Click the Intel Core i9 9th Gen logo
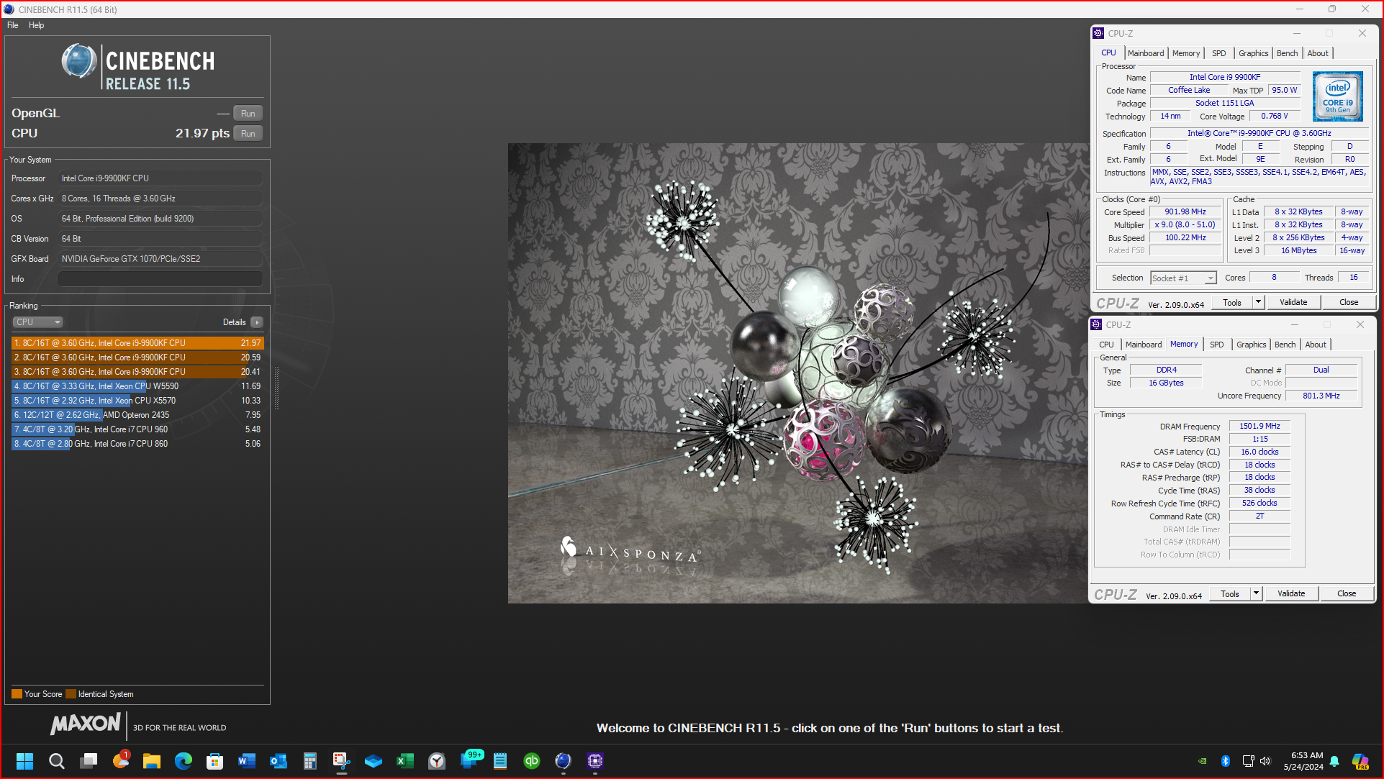The image size is (1384, 779). (x=1337, y=96)
